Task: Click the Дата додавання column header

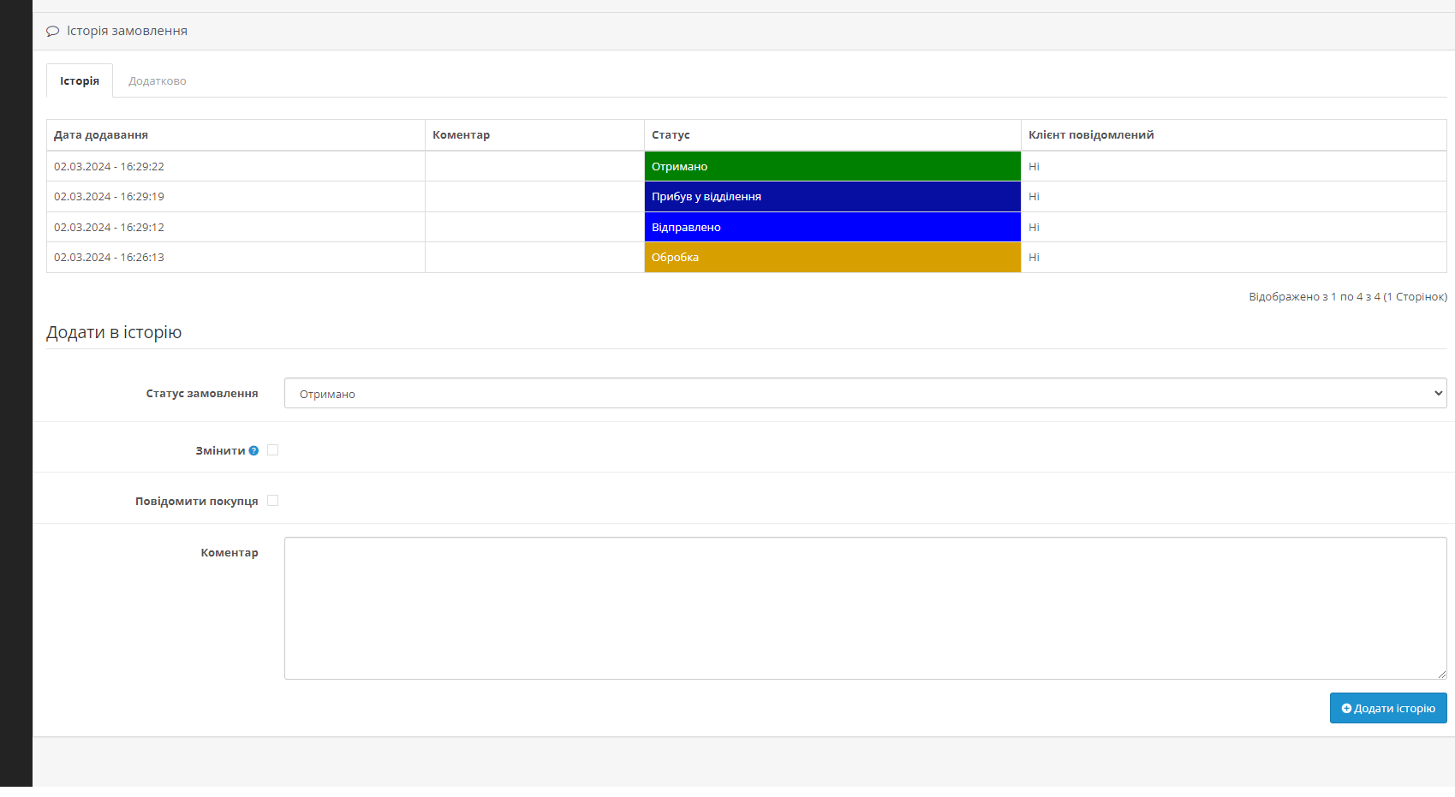Action: [101, 135]
